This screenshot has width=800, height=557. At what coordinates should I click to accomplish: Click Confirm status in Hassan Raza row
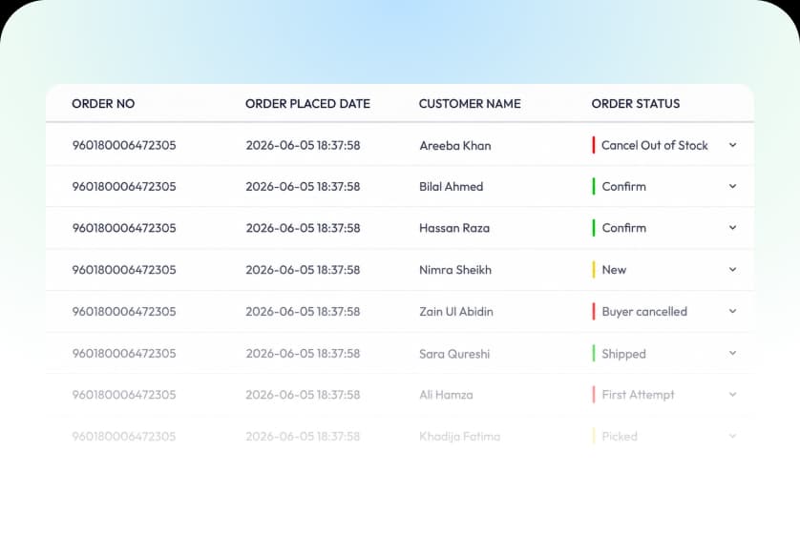point(624,228)
